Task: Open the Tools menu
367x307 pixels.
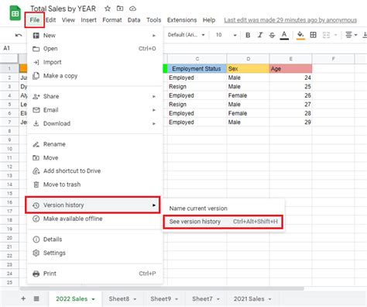Action: click(x=154, y=20)
